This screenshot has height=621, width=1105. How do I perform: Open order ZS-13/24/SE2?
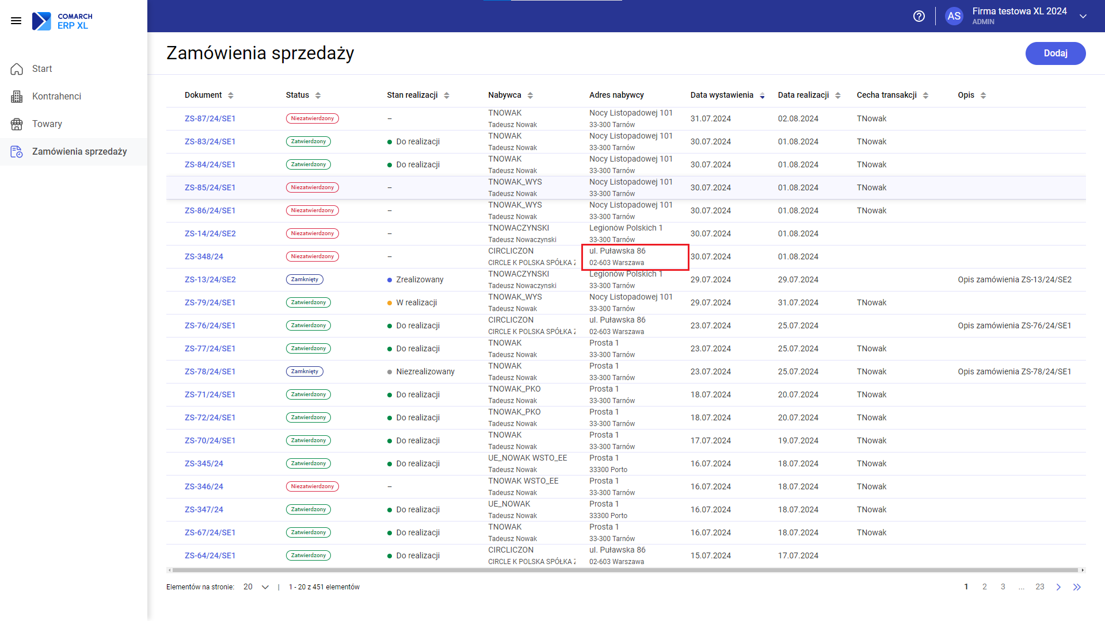(x=210, y=280)
